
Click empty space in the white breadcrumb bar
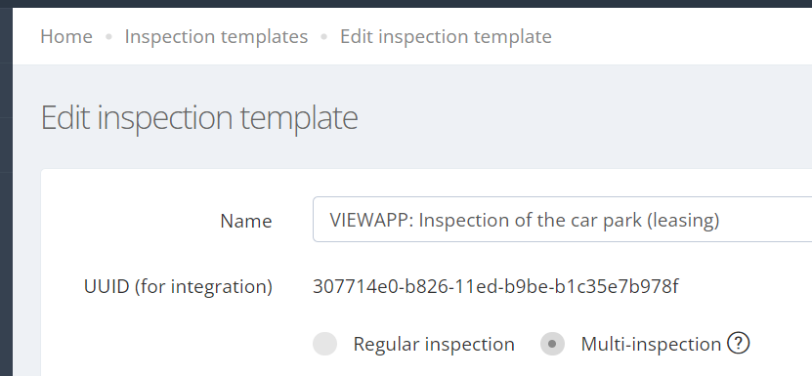click(673, 37)
